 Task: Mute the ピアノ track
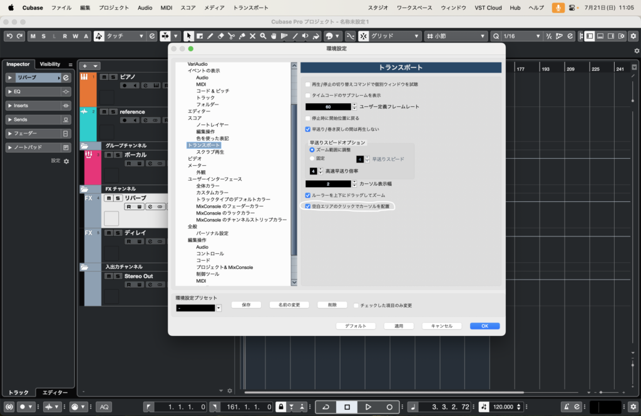tap(105, 77)
